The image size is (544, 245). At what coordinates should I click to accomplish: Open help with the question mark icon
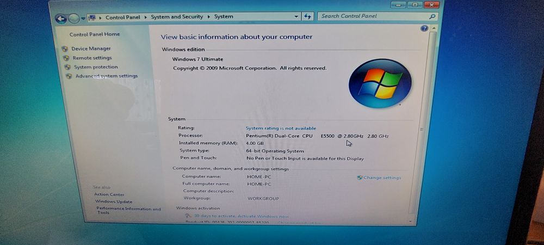[424, 29]
